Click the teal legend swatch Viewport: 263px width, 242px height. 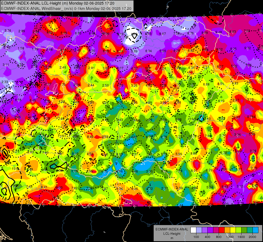click(x=250, y=230)
